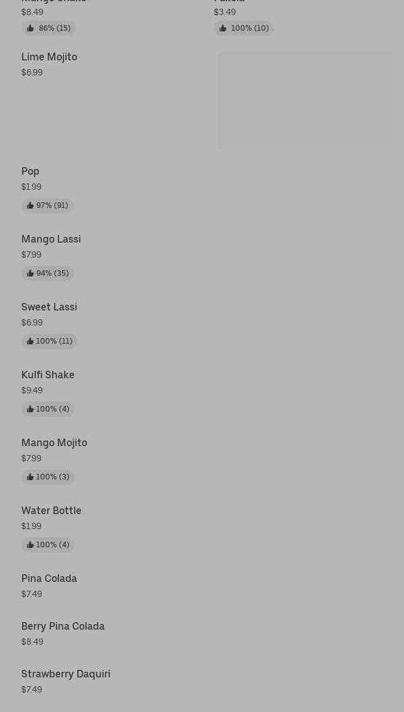404x712 pixels.
Task: Choose Sweet Lassi from the menu
Action: click(49, 307)
